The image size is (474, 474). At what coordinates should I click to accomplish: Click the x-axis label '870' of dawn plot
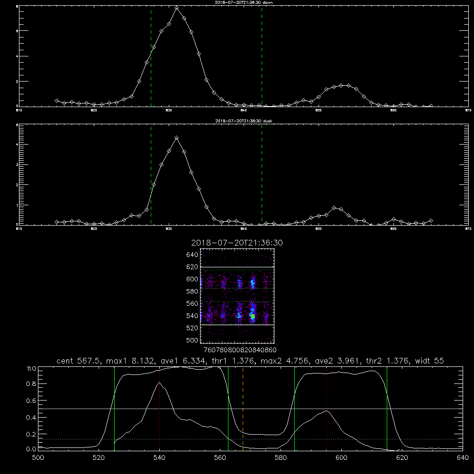point(468,110)
